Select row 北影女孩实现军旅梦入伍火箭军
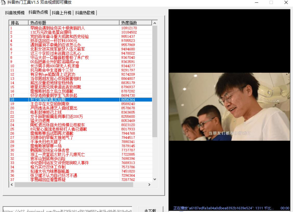The width and height of the screenshot is (293, 212). (81, 49)
